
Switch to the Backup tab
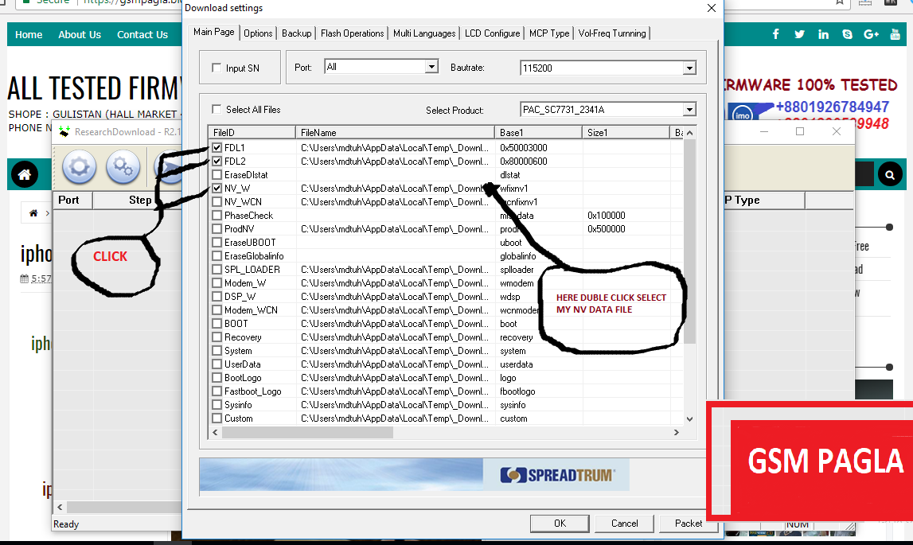click(x=296, y=33)
